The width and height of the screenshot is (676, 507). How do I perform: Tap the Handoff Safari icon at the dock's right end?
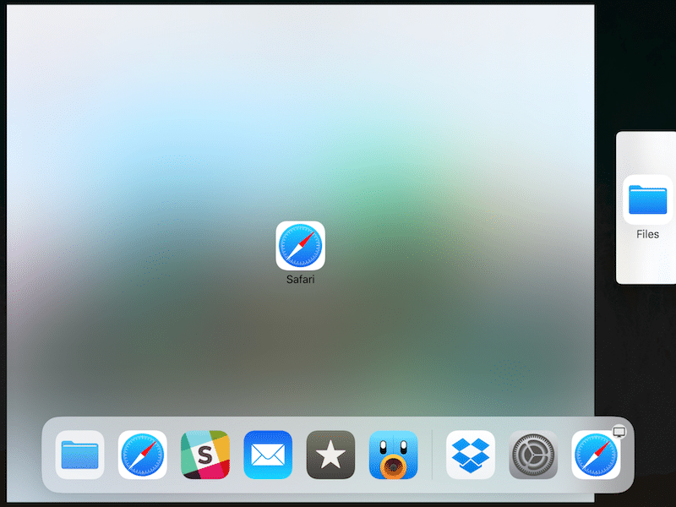point(594,455)
